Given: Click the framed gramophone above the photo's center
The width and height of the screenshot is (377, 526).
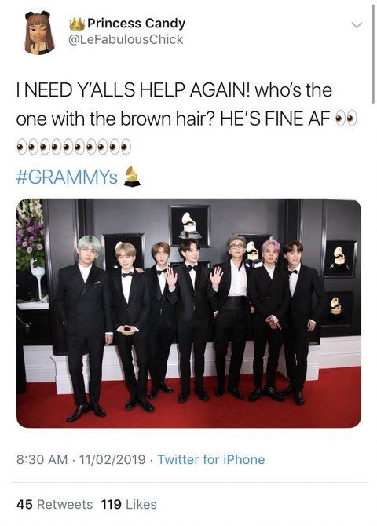Looking at the screenshot, I should tap(190, 225).
